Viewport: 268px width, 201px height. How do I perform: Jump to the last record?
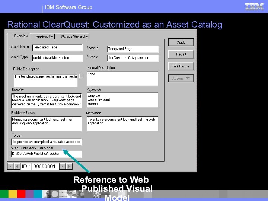[69, 166]
